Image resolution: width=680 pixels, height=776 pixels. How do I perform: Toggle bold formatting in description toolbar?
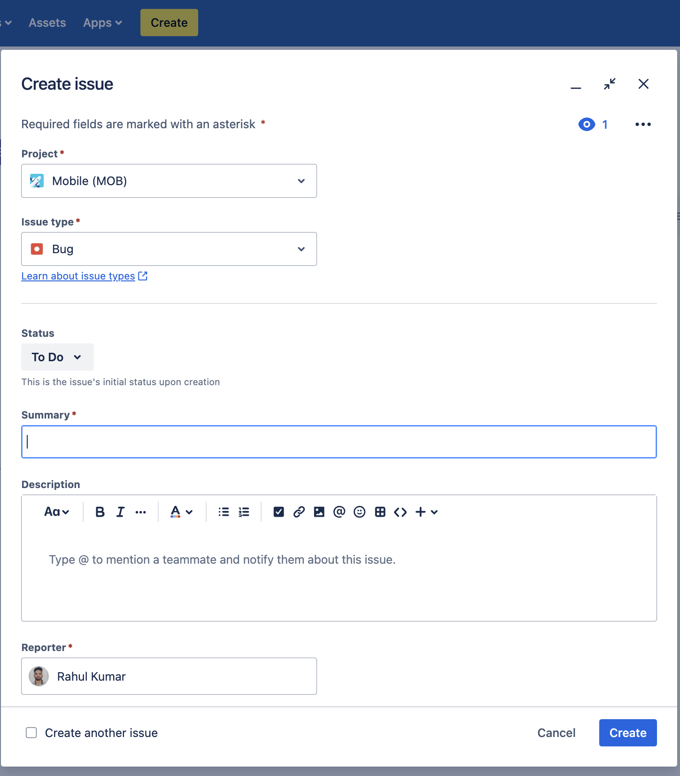pos(100,512)
